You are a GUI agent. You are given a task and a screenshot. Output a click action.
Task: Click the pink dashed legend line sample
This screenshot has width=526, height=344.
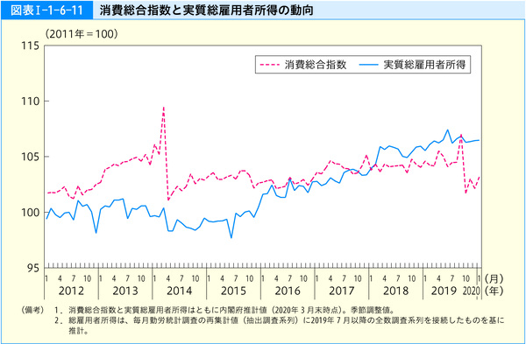click(x=270, y=65)
